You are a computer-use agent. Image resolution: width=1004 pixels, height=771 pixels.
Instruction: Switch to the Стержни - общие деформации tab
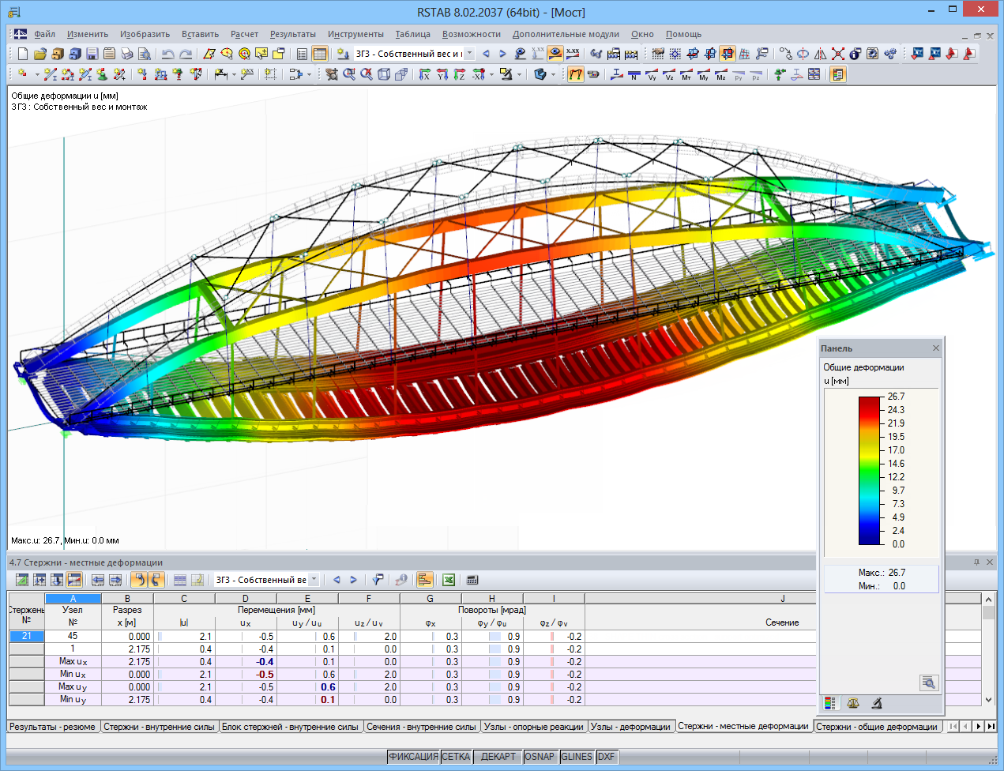tap(877, 727)
